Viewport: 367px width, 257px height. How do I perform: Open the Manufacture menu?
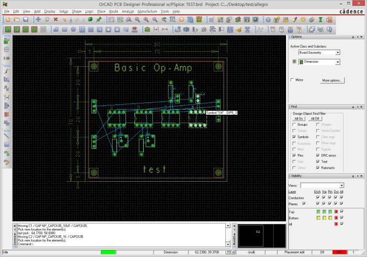[147, 11]
